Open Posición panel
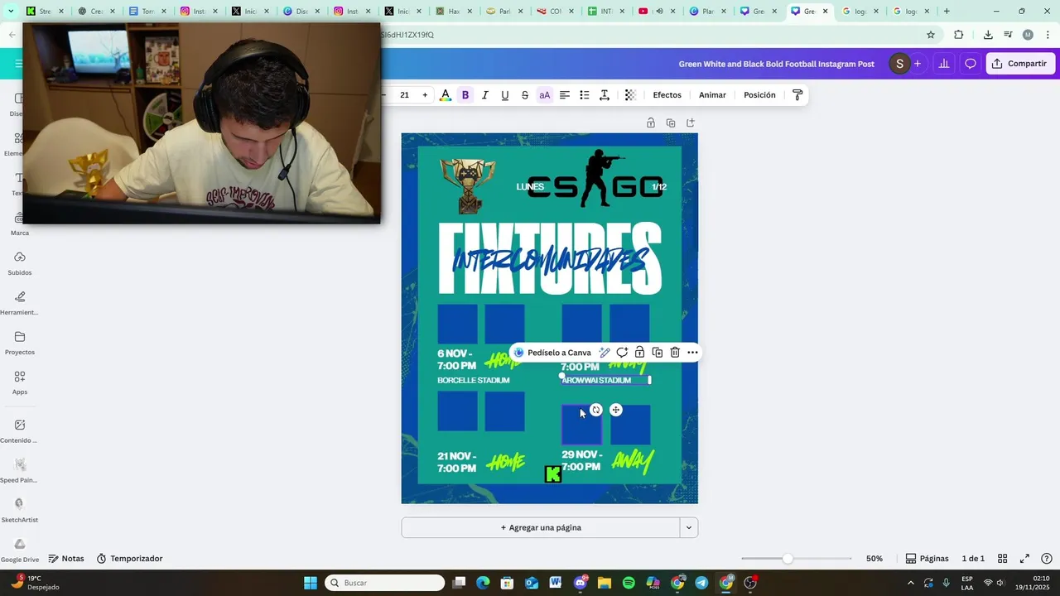The image size is (1060, 596). pos(759,95)
